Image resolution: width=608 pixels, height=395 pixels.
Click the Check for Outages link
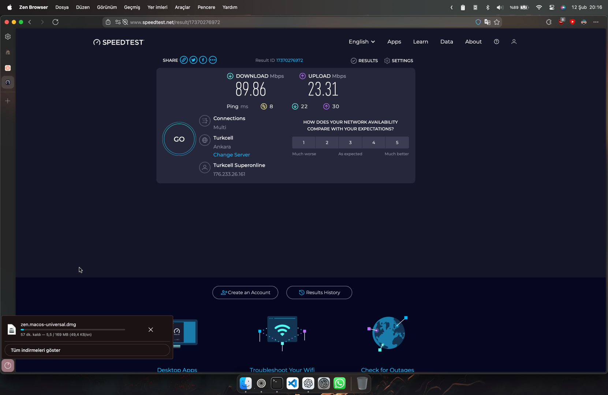(x=388, y=370)
